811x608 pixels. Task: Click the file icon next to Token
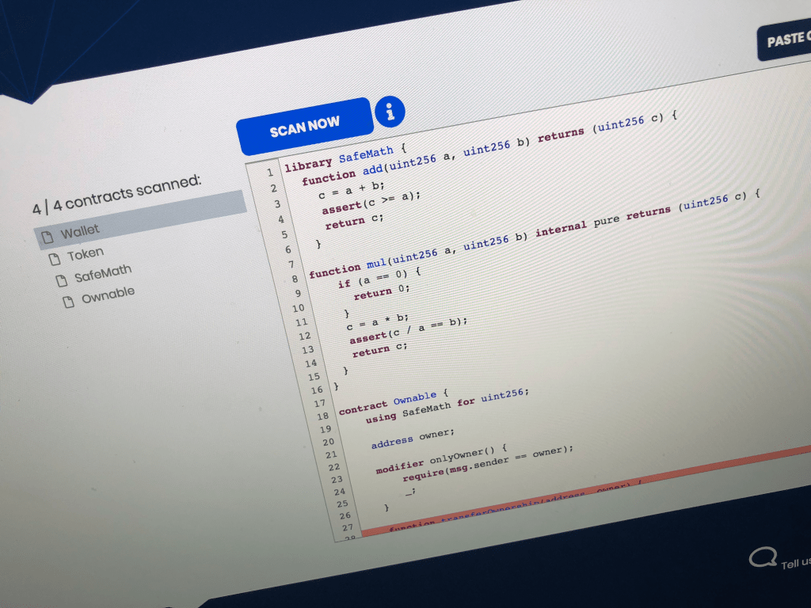55,259
